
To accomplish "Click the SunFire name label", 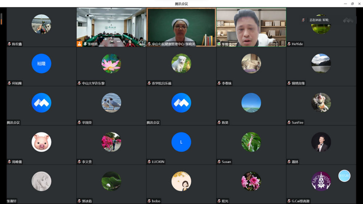I will [297, 123].
